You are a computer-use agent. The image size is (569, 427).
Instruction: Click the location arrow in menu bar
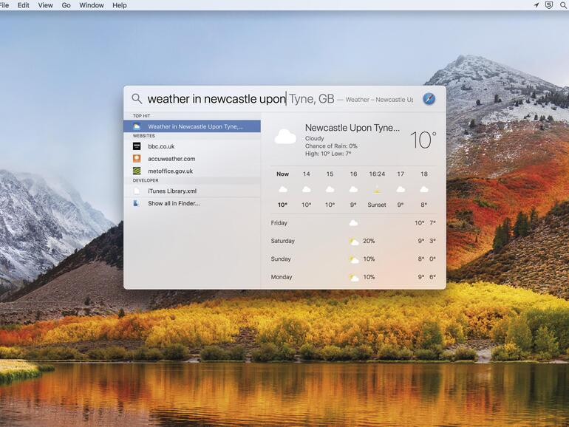click(x=536, y=5)
